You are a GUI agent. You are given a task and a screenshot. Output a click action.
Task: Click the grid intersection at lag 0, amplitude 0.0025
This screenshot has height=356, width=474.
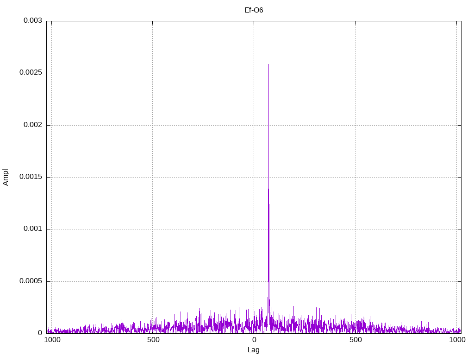click(x=254, y=73)
